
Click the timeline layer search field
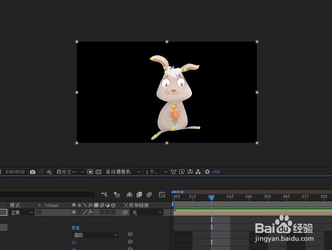(x=47, y=195)
